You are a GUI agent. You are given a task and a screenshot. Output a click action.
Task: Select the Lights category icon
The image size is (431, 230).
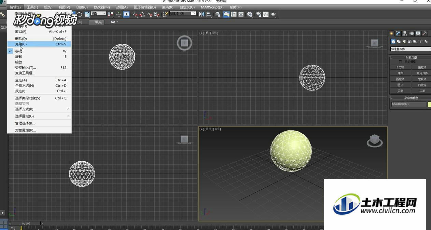404,41
